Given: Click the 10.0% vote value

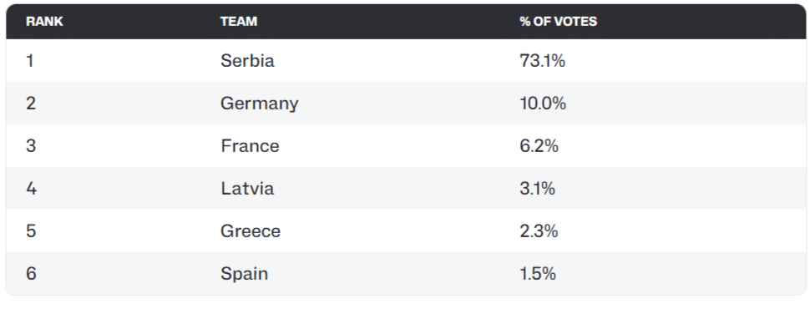Looking at the screenshot, I should coord(543,104).
